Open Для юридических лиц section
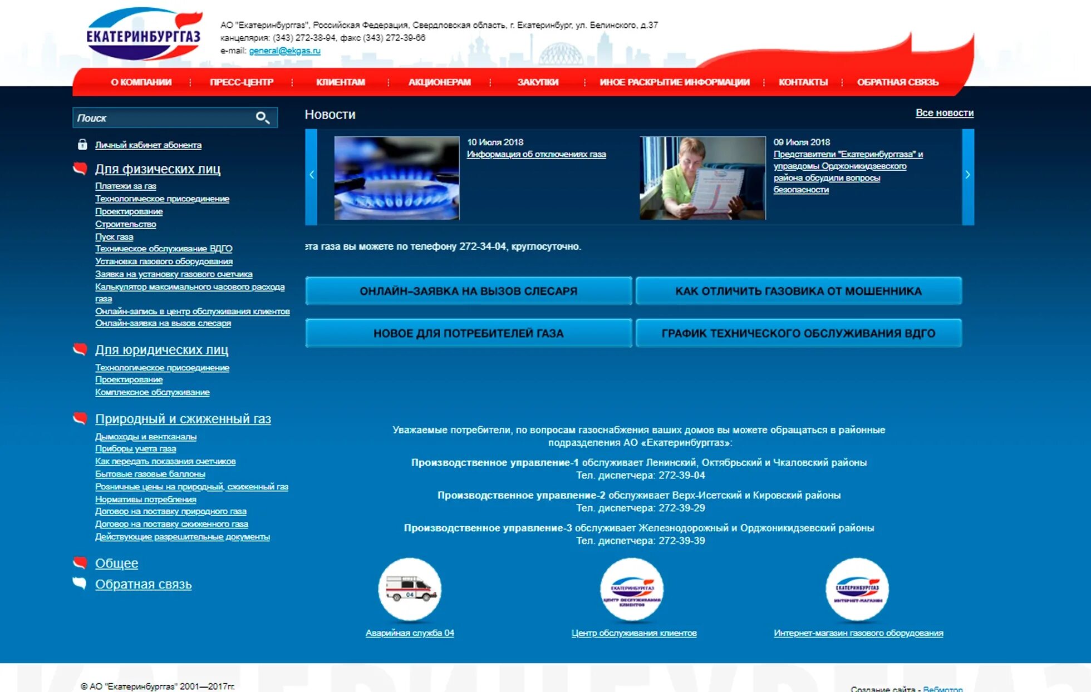Viewport: 1091px width, 692px height. pyautogui.click(x=161, y=350)
